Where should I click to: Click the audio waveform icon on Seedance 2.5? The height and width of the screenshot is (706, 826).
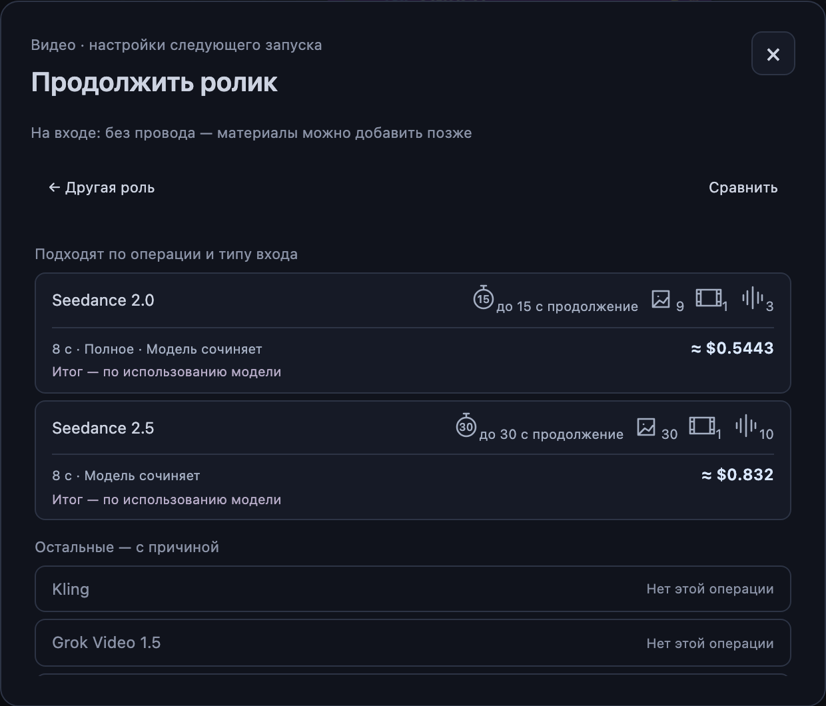point(746,426)
